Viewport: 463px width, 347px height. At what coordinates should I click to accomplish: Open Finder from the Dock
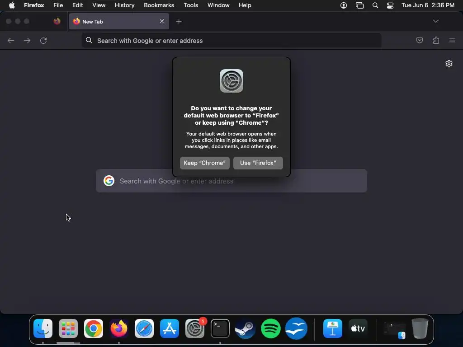coord(43,328)
